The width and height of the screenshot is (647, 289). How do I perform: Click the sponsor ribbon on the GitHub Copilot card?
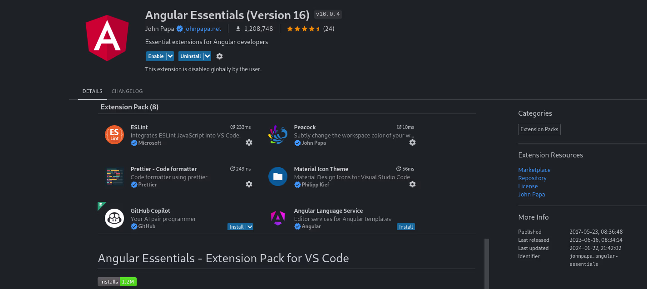click(x=101, y=205)
